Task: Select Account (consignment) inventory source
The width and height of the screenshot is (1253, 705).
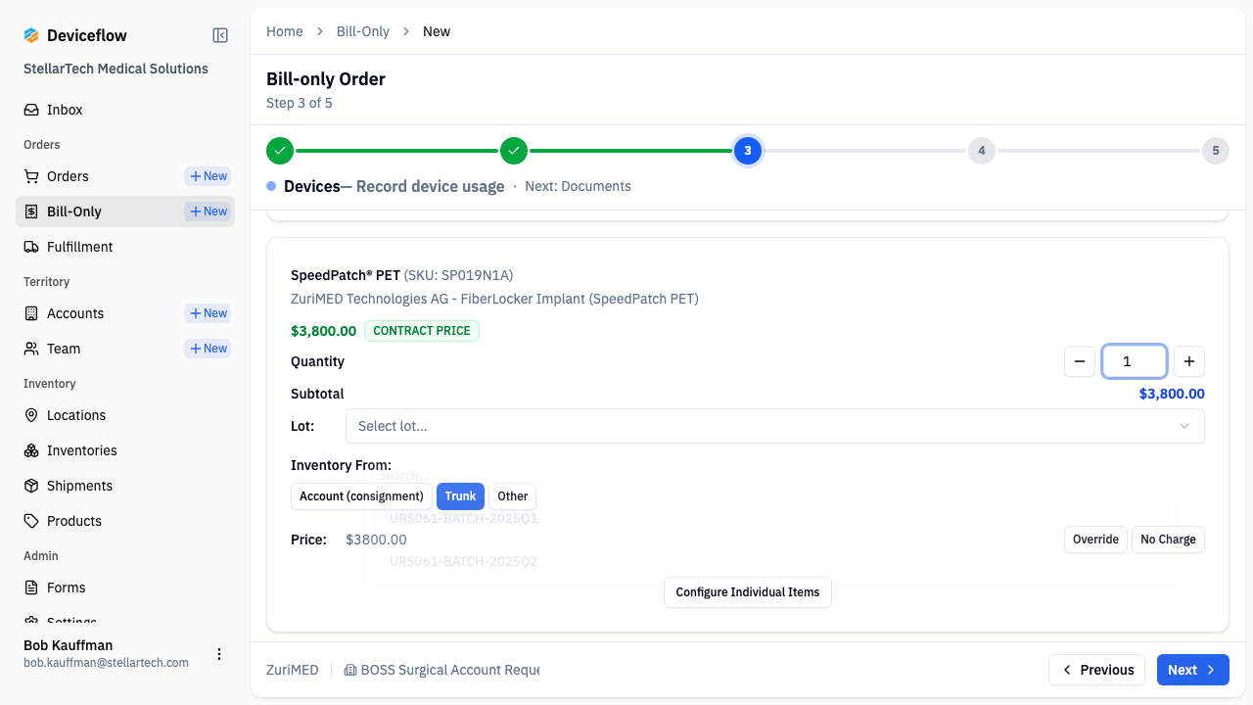Action: [361, 496]
